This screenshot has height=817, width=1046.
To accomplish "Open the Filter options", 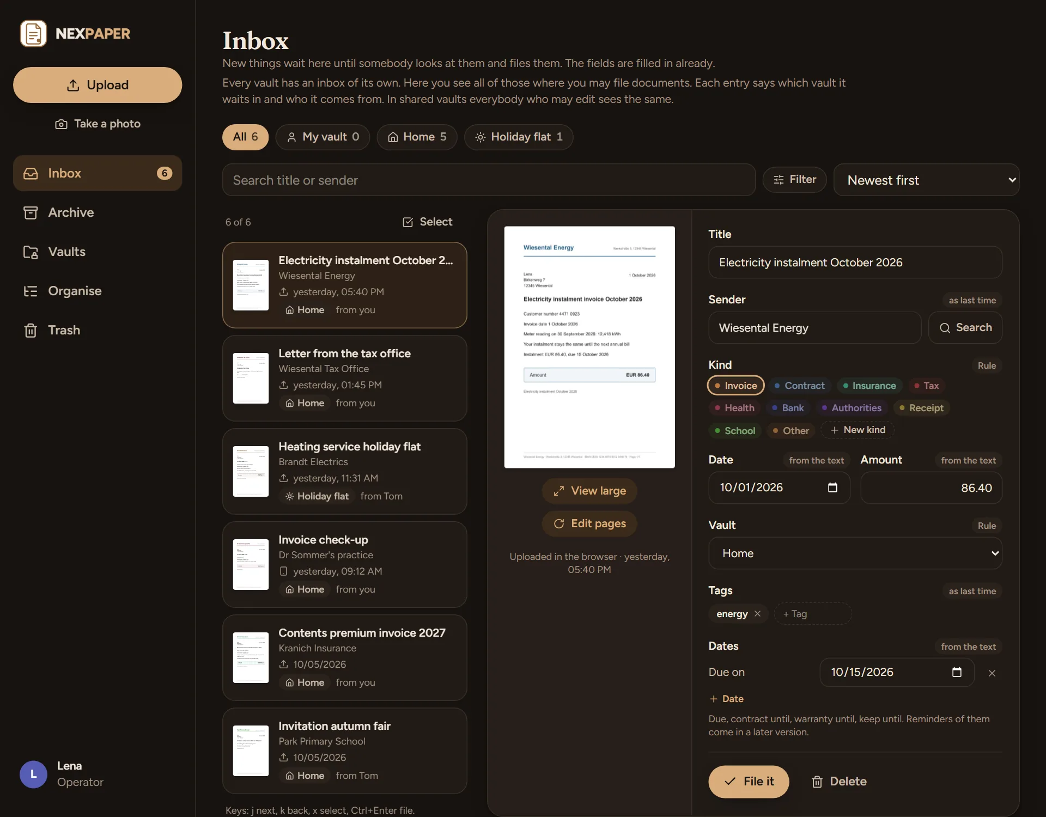I will tap(794, 180).
